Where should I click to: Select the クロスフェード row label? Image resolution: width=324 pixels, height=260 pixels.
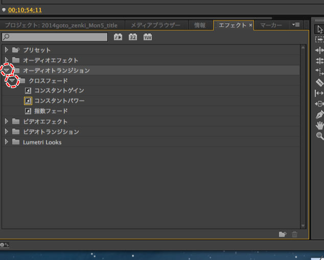point(48,81)
